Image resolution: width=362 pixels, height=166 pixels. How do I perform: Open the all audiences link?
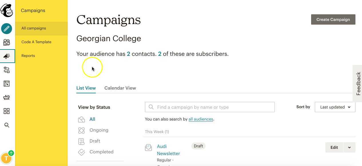tap(201, 119)
